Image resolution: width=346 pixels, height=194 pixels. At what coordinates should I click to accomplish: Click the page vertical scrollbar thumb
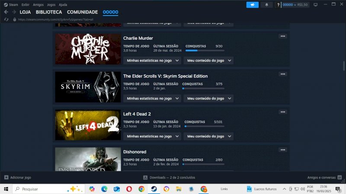(344, 66)
